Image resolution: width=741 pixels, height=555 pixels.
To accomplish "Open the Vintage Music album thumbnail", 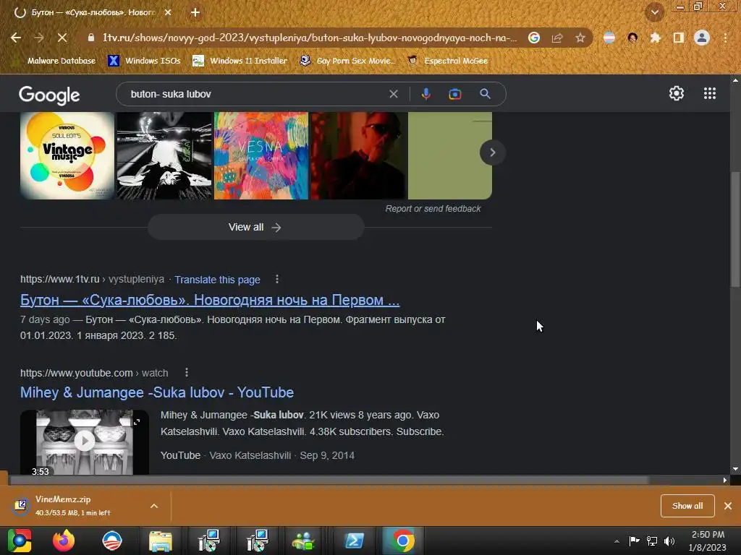I will [x=67, y=155].
